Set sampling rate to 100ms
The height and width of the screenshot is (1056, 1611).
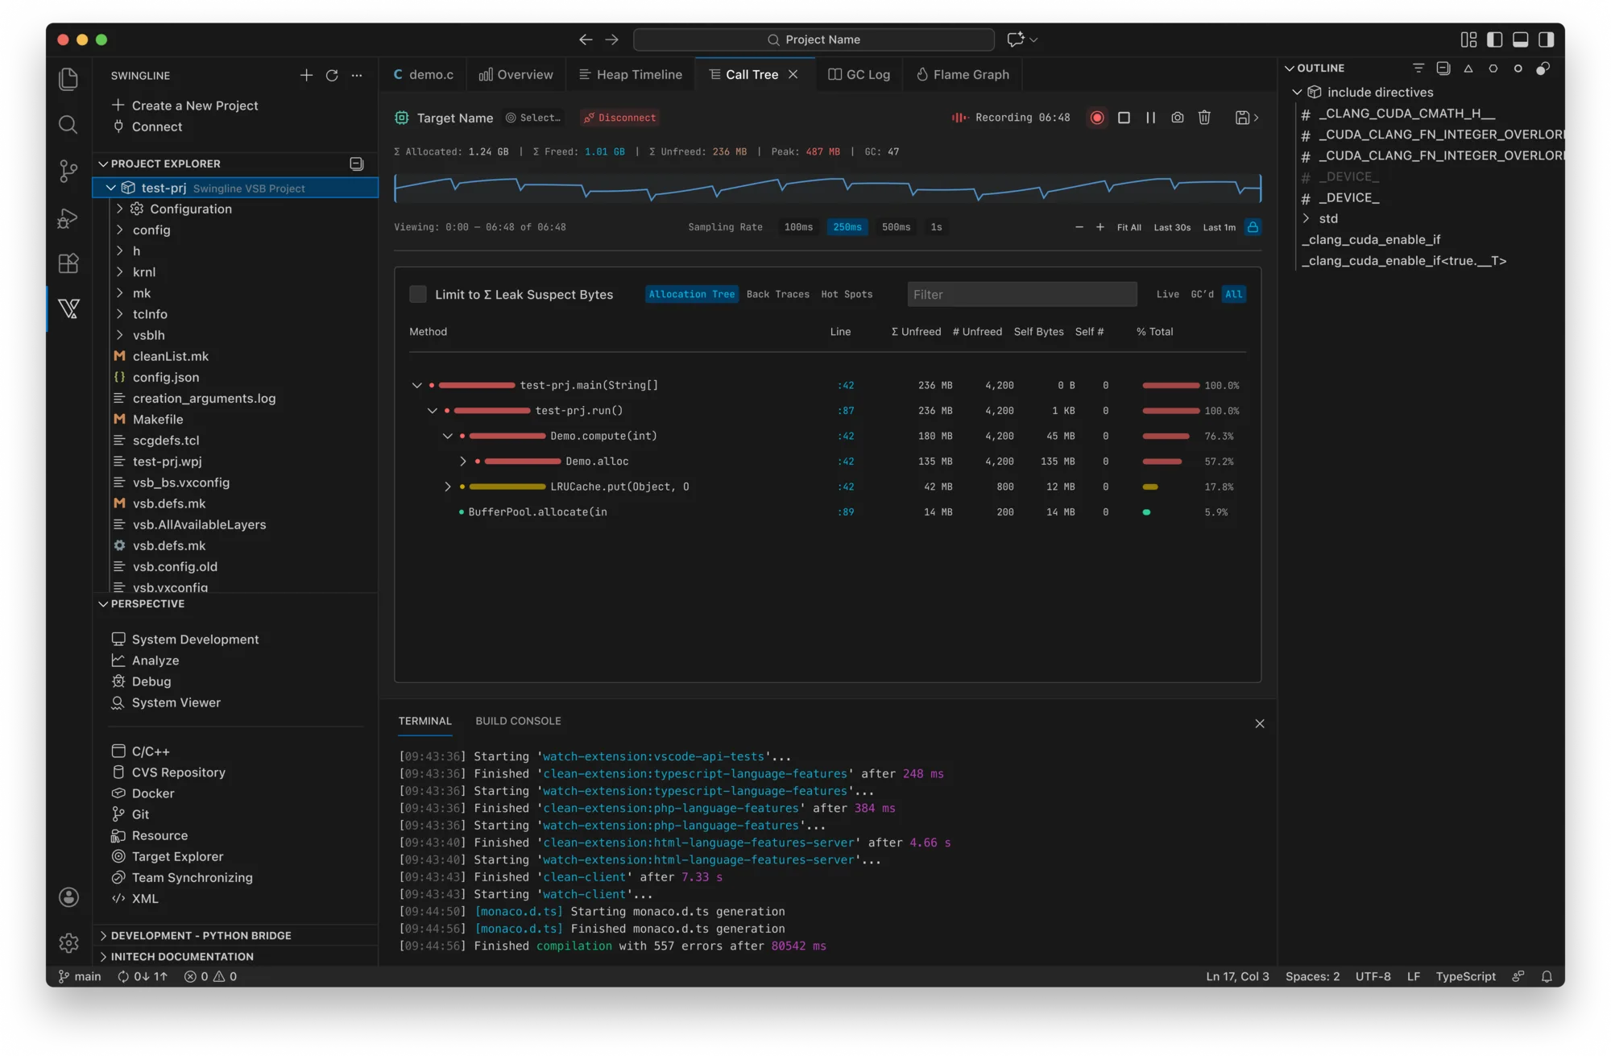tap(798, 227)
